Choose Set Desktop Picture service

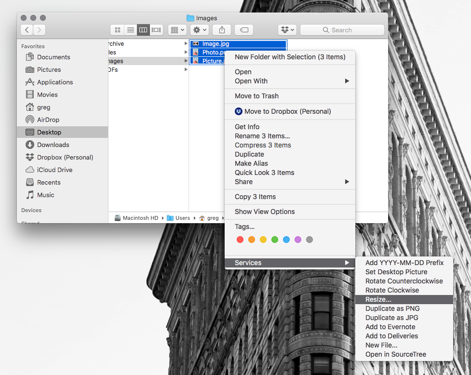click(404, 272)
